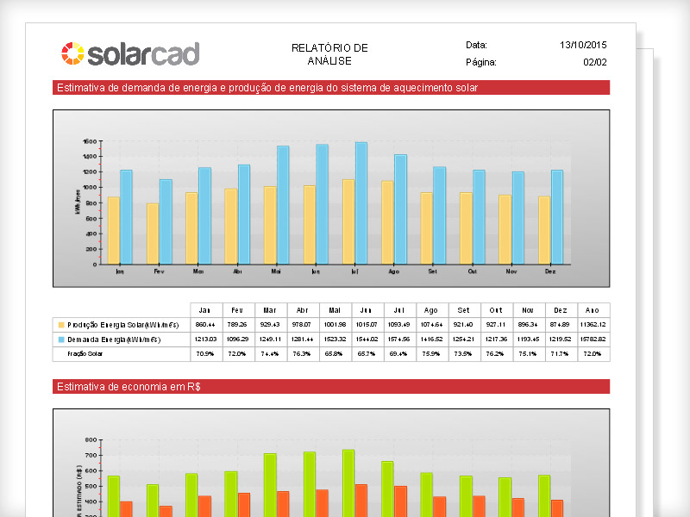
Task: Click the solar fraction 76.2%
Action: [495, 353]
